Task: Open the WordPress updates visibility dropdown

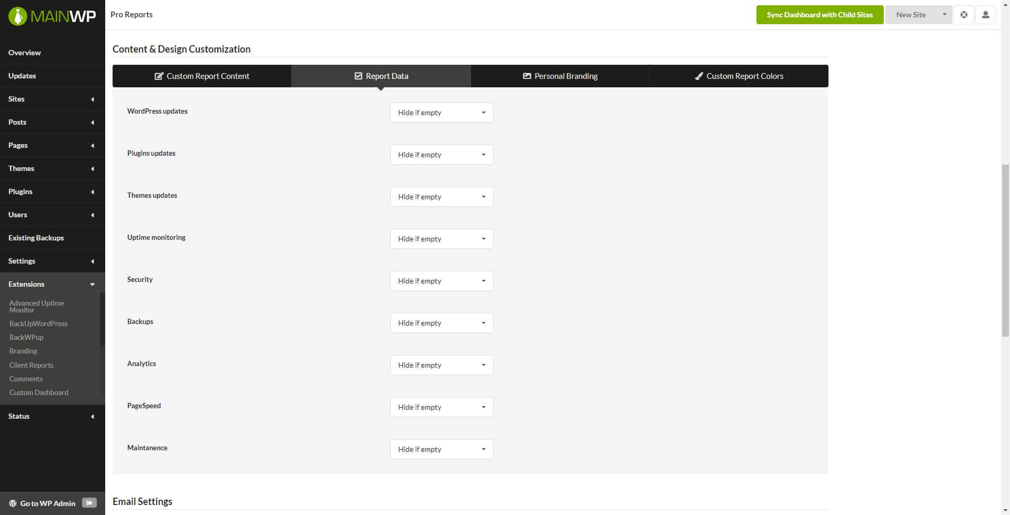Action: [441, 113]
